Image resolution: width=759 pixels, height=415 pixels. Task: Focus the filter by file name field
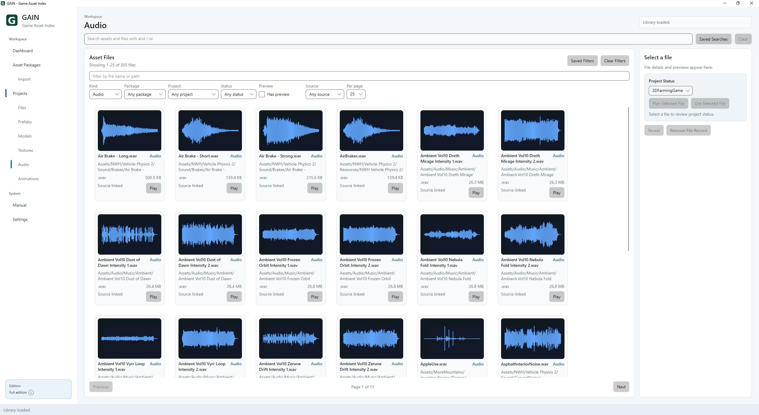pyautogui.click(x=359, y=76)
